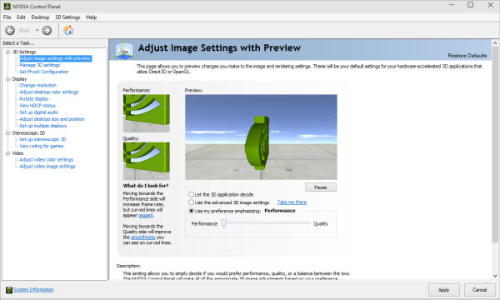Click the Cancel button
Screen dimensions: 500x300
(x=479, y=290)
